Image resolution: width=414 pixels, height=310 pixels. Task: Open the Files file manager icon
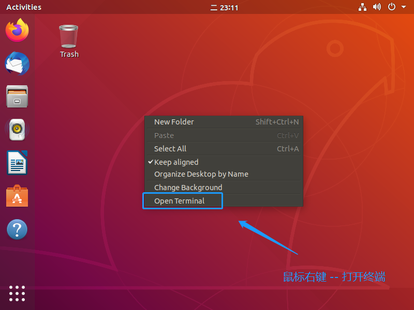[17, 97]
